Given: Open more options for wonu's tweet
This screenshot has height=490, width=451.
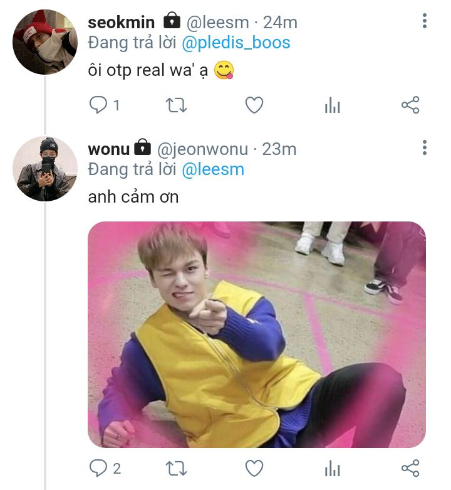Looking at the screenshot, I should coord(425,148).
